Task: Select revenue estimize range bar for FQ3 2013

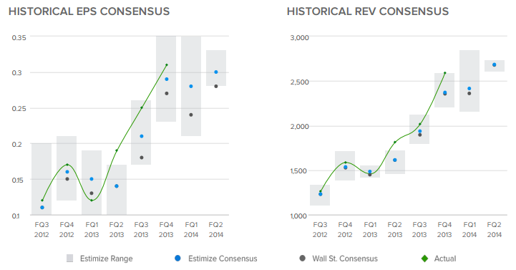Action: [419, 129]
